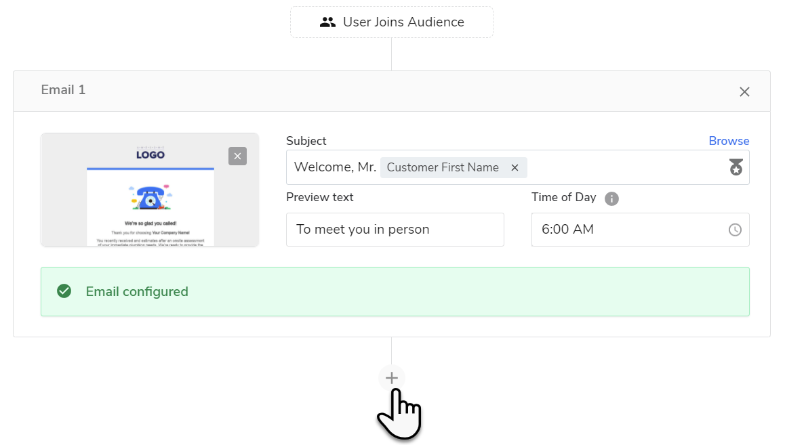Click the Preview text label
Image resolution: width=785 pixels, height=445 pixels.
pos(319,197)
